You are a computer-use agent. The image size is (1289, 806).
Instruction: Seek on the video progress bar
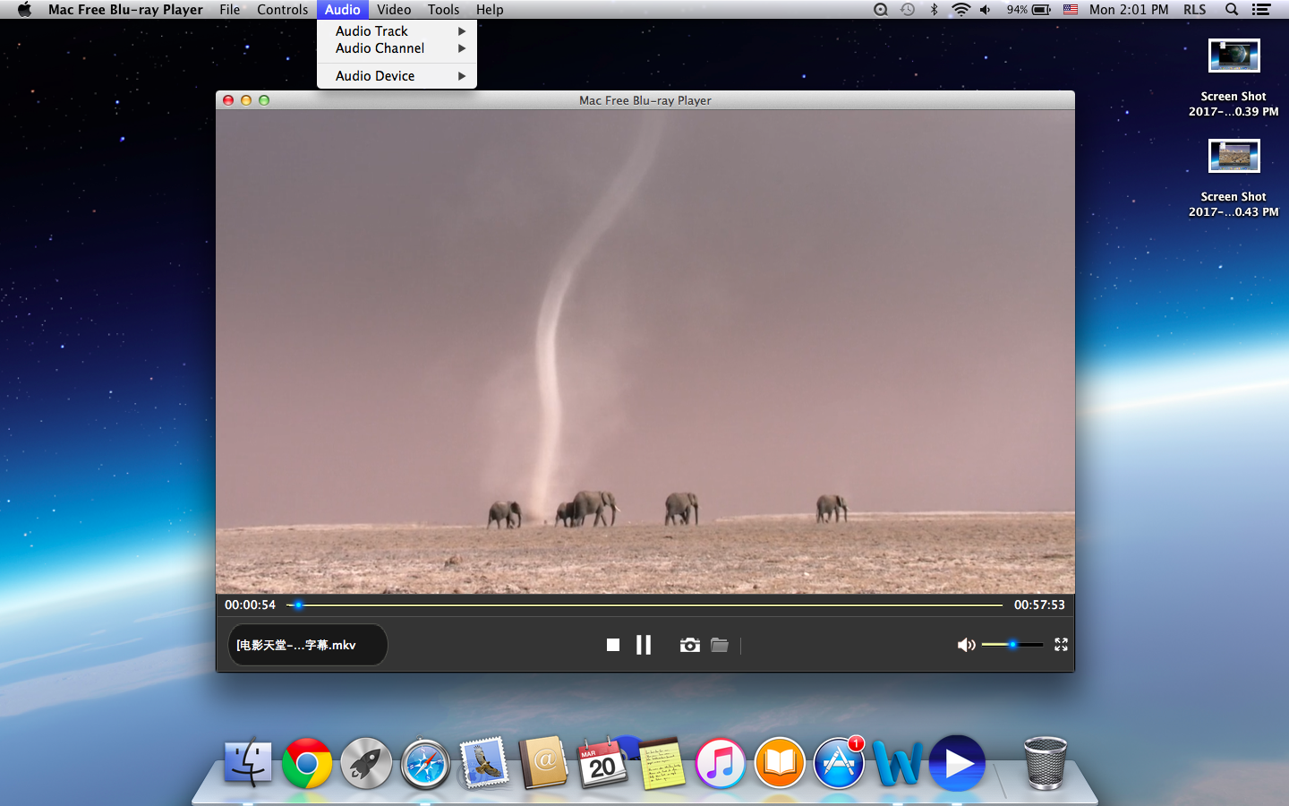(644, 605)
